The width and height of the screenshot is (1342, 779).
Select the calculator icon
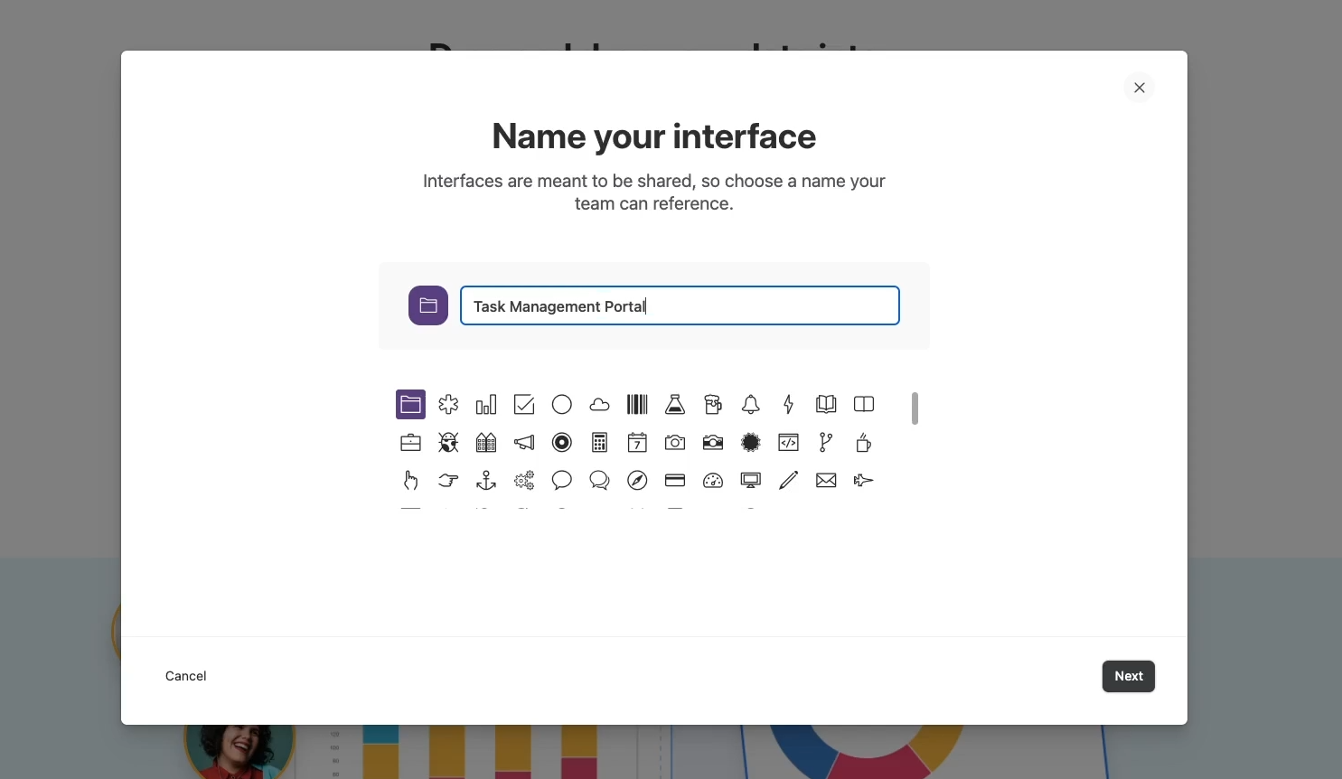[x=599, y=443]
